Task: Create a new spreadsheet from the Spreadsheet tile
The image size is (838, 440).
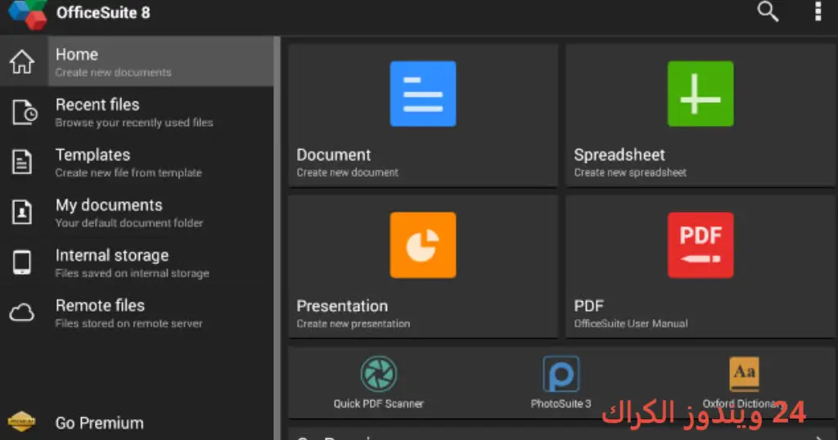Action: (701, 115)
